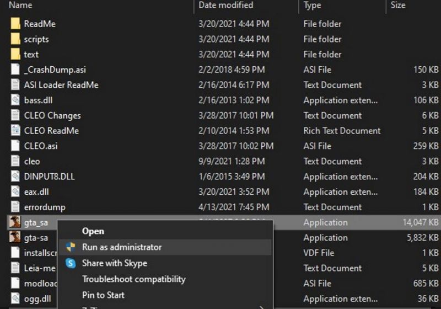Select the _CrashDump.asi file
Image resolution: width=441 pixels, height=309 pixels.
[55, 70]
